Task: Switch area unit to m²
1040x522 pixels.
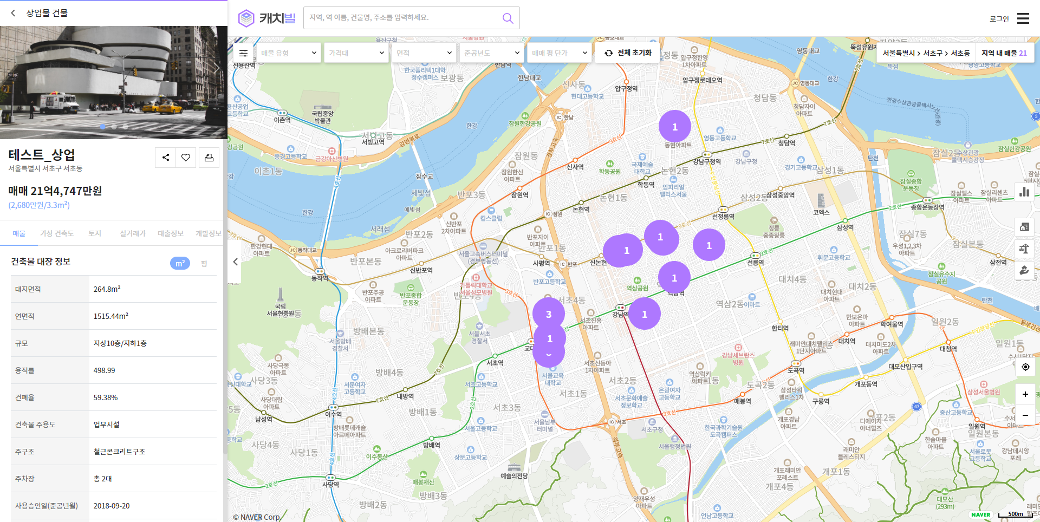Action: (x=180, y=263)
